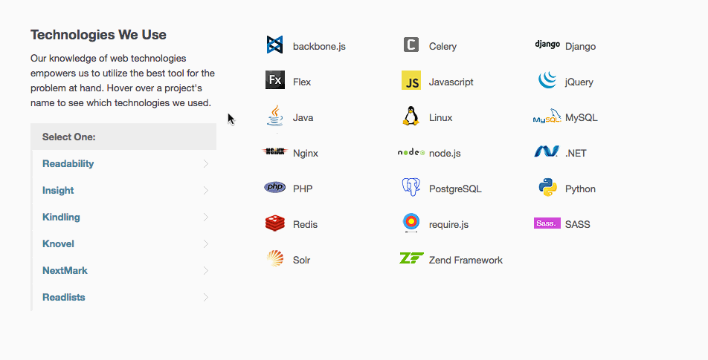
Task: Click the Python snake logo icon
Action: [547, 187]
